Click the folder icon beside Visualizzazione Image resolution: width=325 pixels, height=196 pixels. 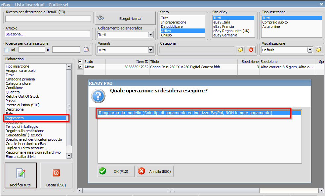pyautogui.click(x=319, y=50)
